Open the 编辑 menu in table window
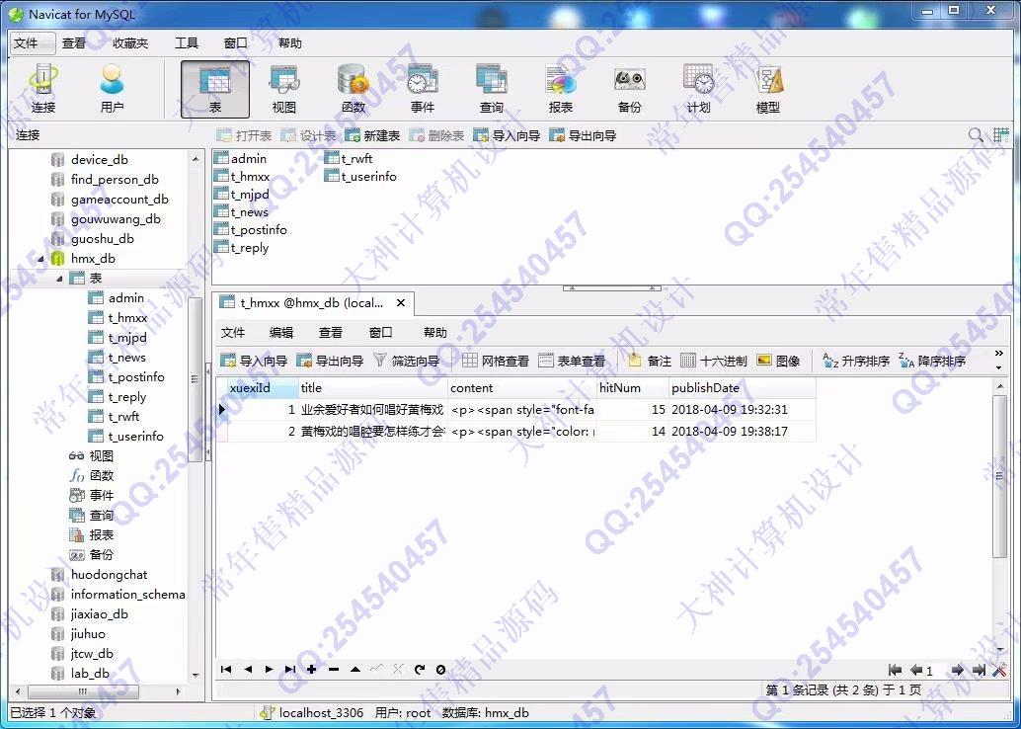The height and width of the screenshot is (729, 1021). pos(281,332)
